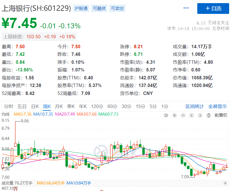Open the 前复权 price adjustment dropdown
This screenshot has width=232, height=191.
pos(221,115)
